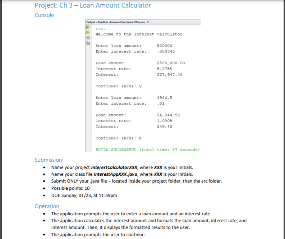285x239 pixels.
Task: Click the yellow Re-run with modifications icon
Action: tap(88, 32)
